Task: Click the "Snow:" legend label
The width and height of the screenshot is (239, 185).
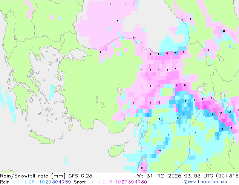Action: pos(80,182)
